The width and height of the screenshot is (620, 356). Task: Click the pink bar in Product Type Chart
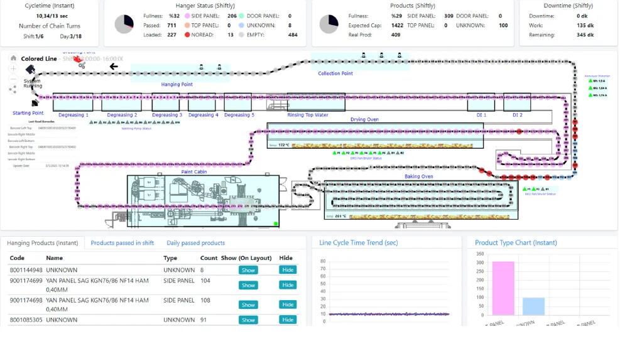click(x=503, y=288)
